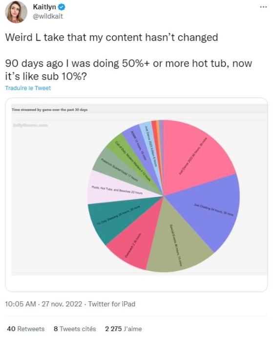The image size is (273, 338).
Task: Visit the @wildkait handle link
Action: pos(48,16)
